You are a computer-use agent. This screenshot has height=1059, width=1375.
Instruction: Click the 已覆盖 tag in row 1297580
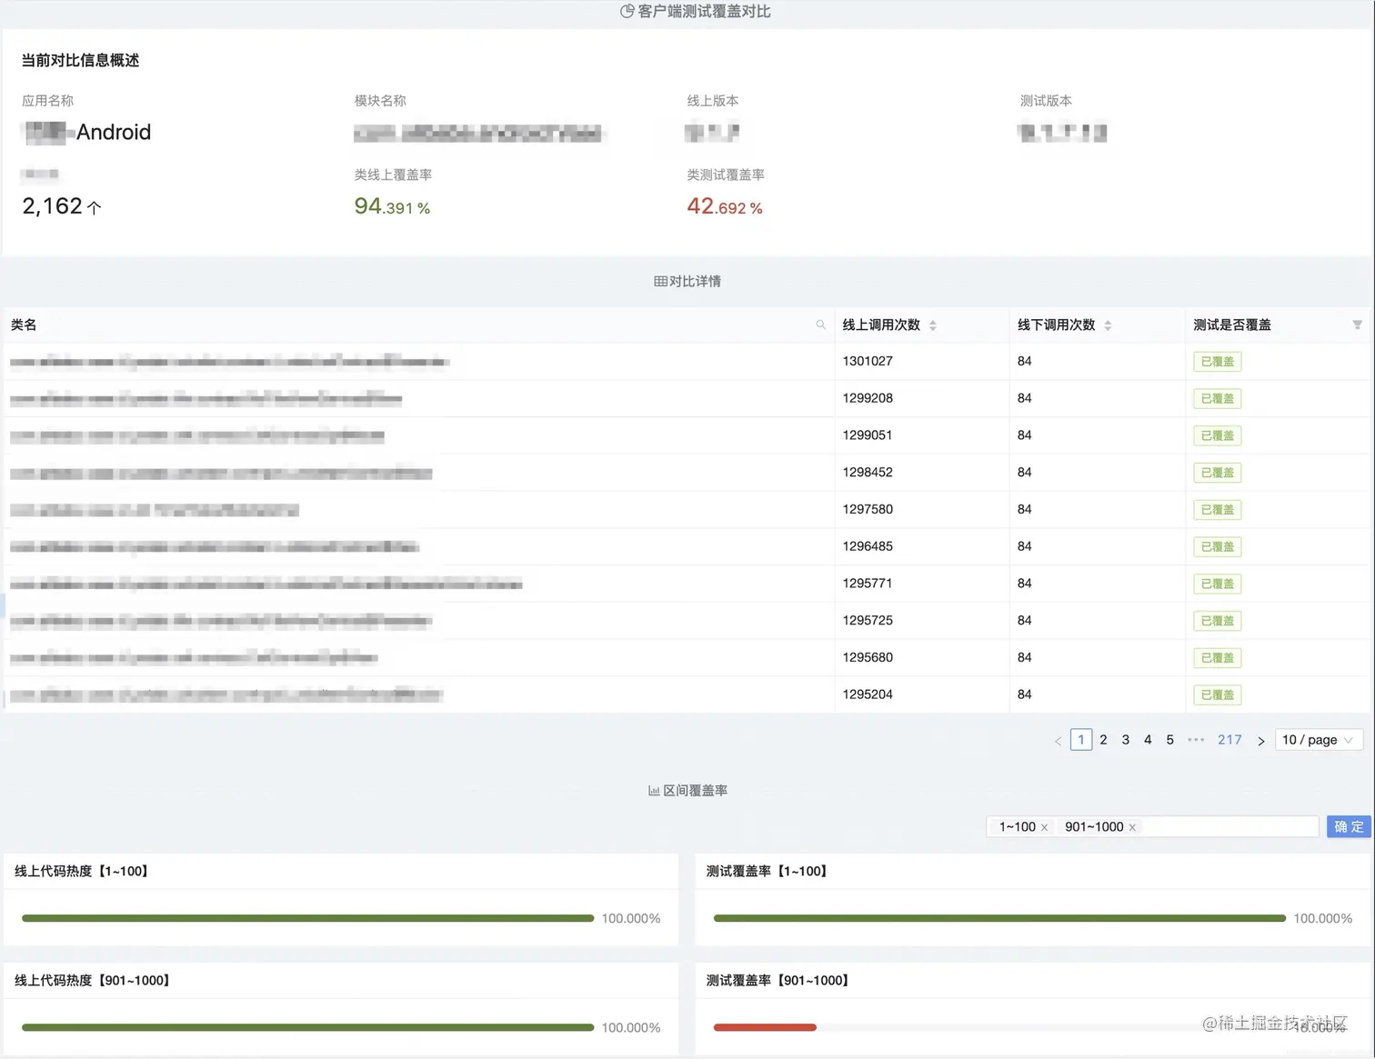[1217, 510]
